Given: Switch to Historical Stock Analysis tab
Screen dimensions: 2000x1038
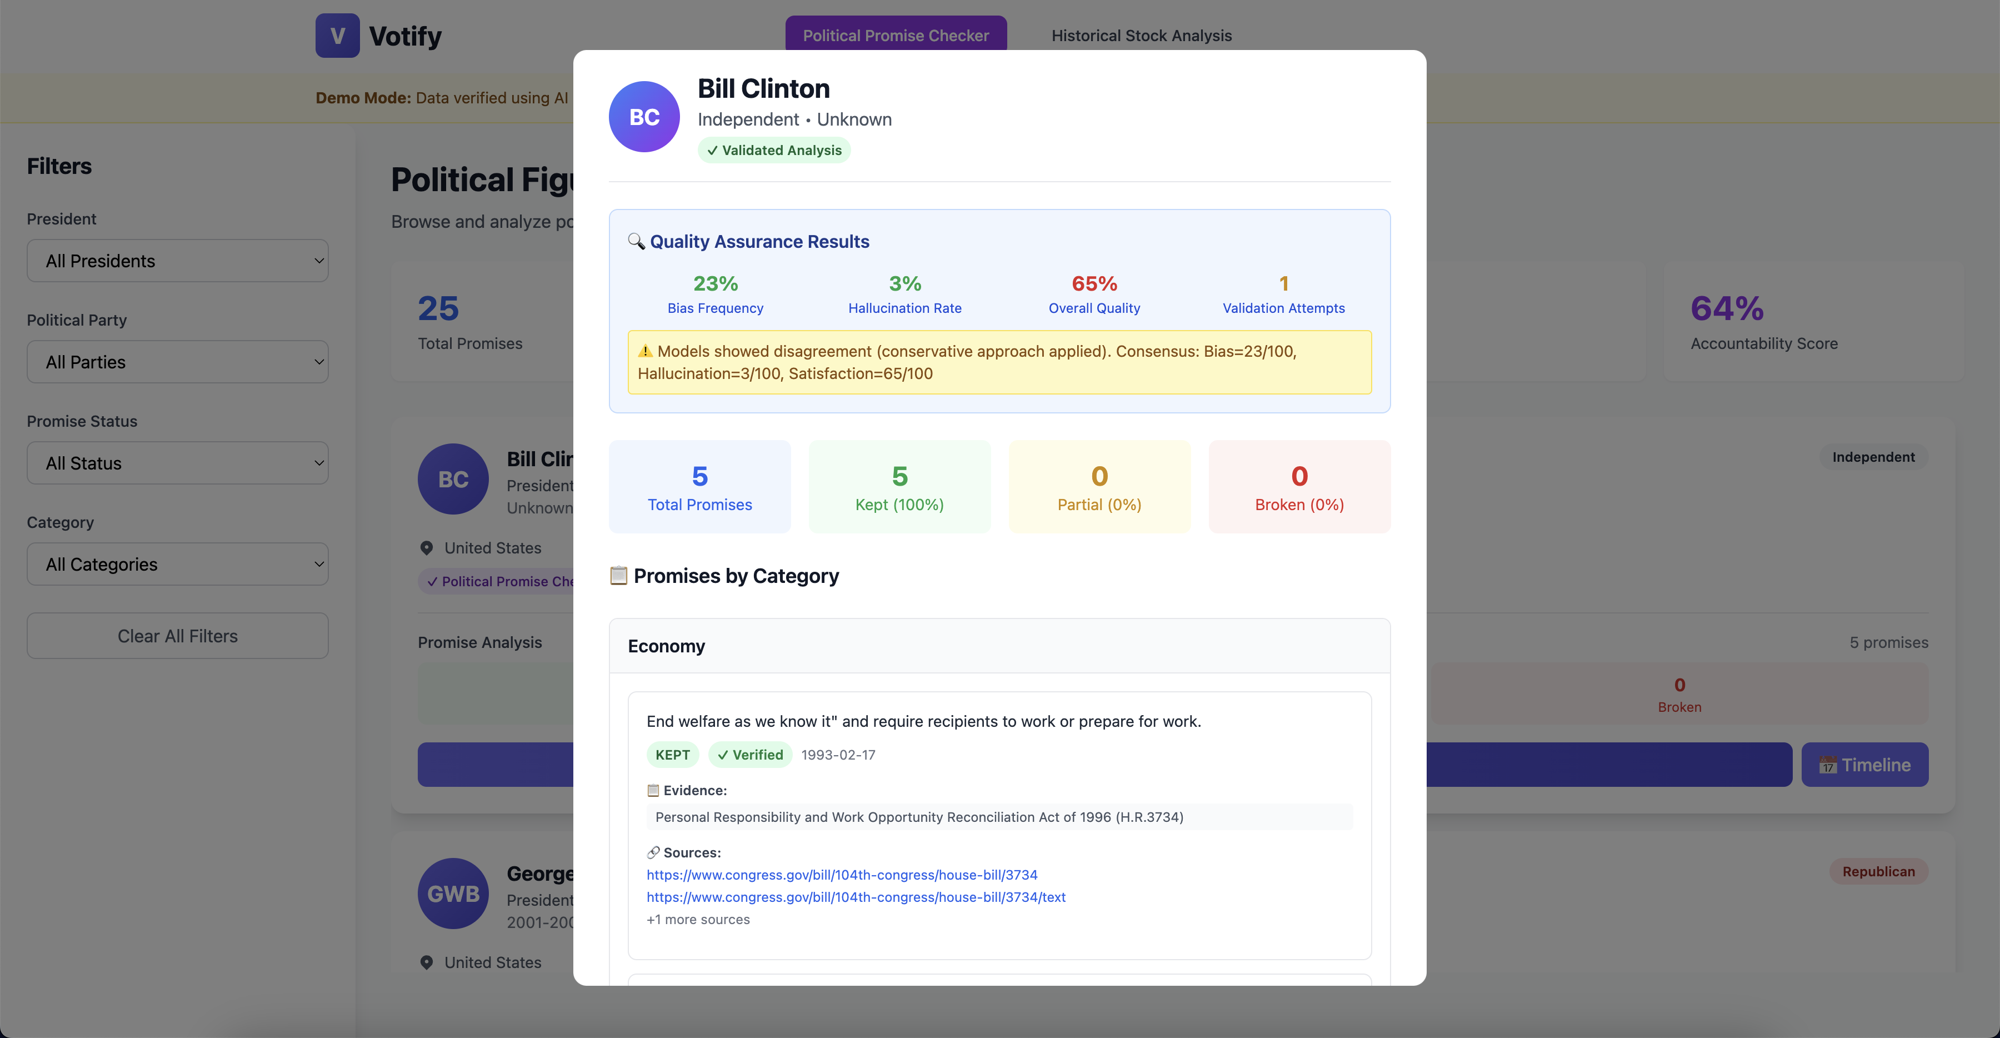Looking at the screenshot, I should [1141, 35].
